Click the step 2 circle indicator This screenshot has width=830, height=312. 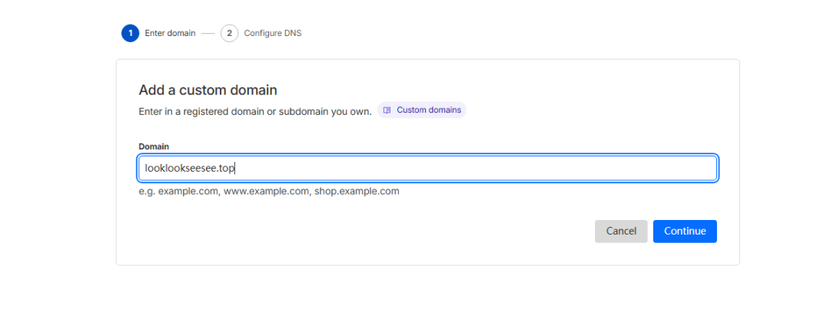point(229,33)
